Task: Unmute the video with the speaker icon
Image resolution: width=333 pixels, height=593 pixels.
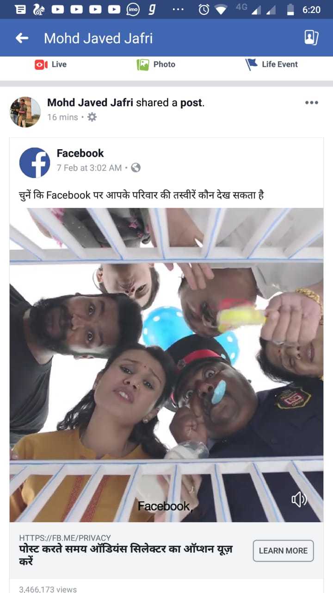Action: 299,499
